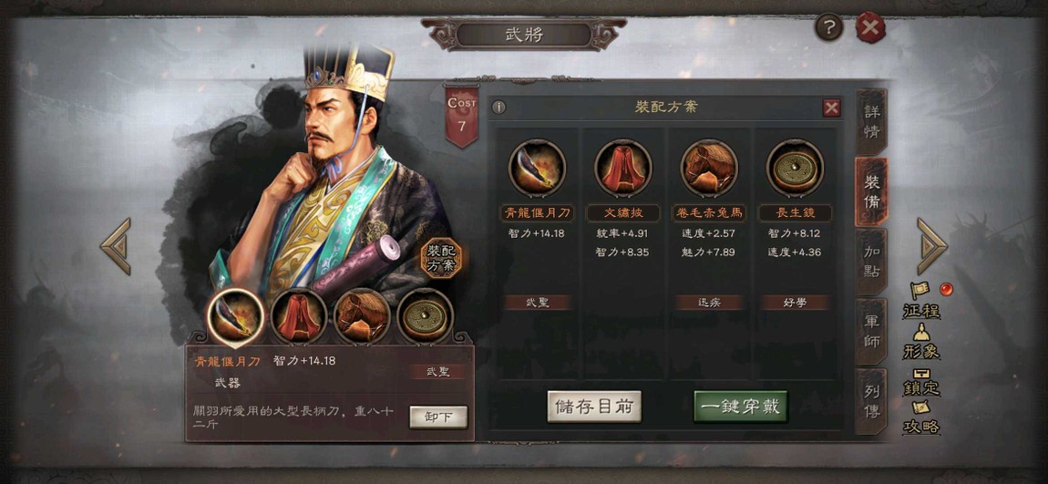Click the 裝配方案 octagon badge beside portrait
The image size is (1048, 484).
(x=440, y=259)
